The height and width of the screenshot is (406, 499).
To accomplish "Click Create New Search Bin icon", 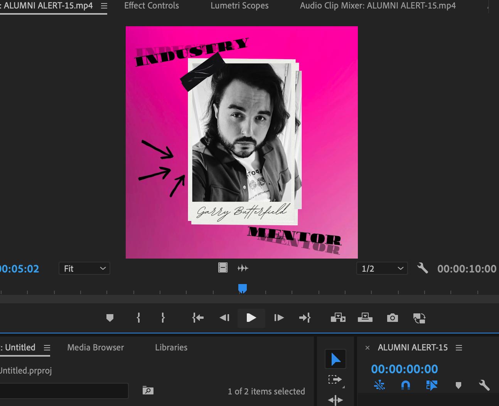I will click(148, 391).
